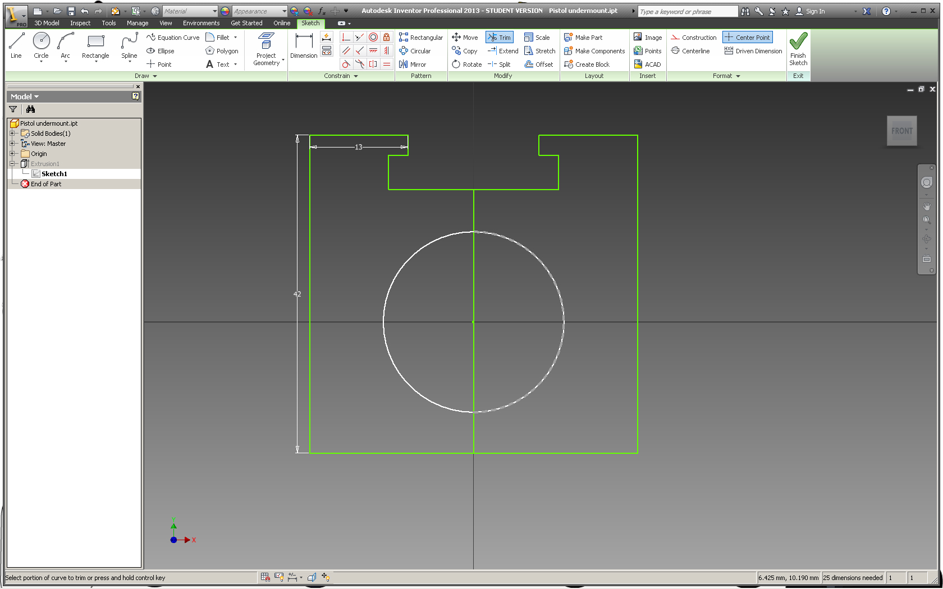Pick the Polygon tool
This screenshot has width=943, height=589.
tap(222, 51)
